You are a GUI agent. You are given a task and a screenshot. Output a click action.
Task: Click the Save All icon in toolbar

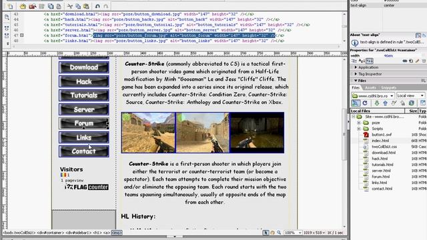51,6
